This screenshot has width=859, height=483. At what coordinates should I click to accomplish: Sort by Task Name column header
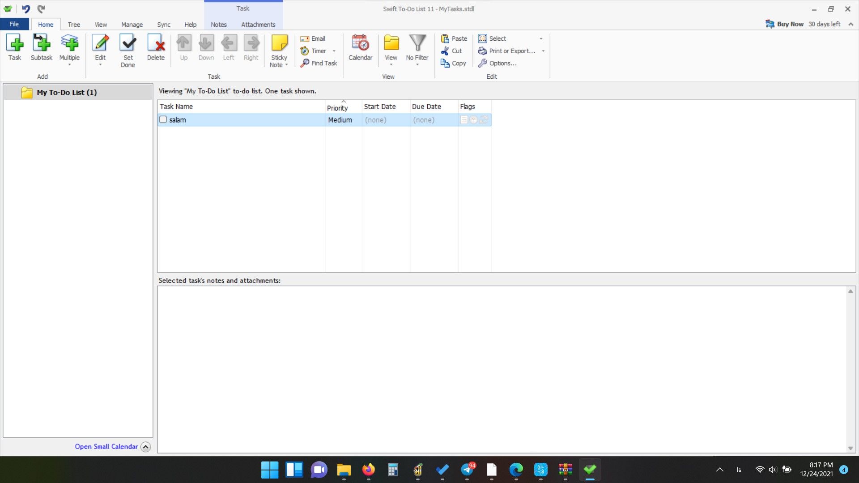click(x=241, y=106)
